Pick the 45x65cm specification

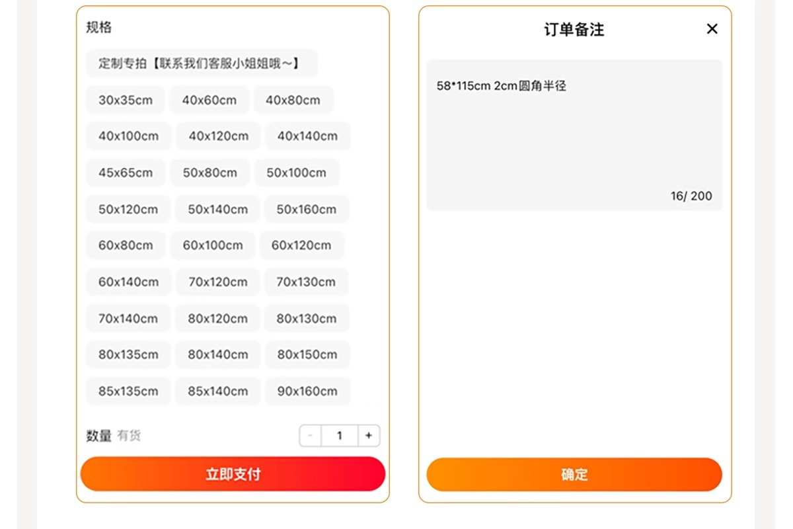(x=126, y=173)
